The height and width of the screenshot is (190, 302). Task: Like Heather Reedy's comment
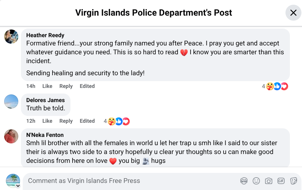(x=47, y=86)
